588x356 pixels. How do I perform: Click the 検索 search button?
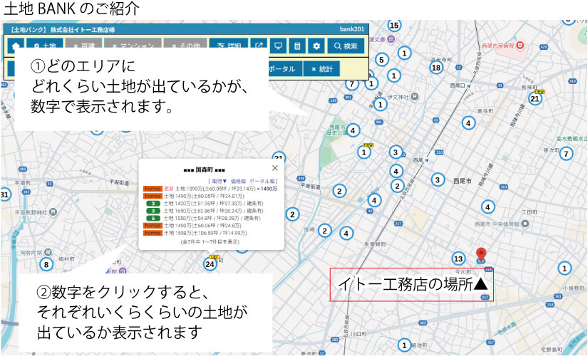(x=346, y=46)
